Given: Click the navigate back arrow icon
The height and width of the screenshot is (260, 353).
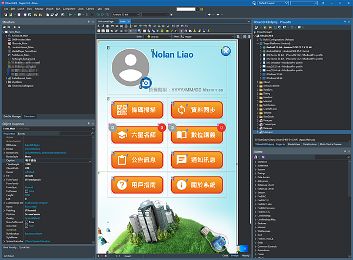Looking at the screenshot, I should click(x=209, y=15).
